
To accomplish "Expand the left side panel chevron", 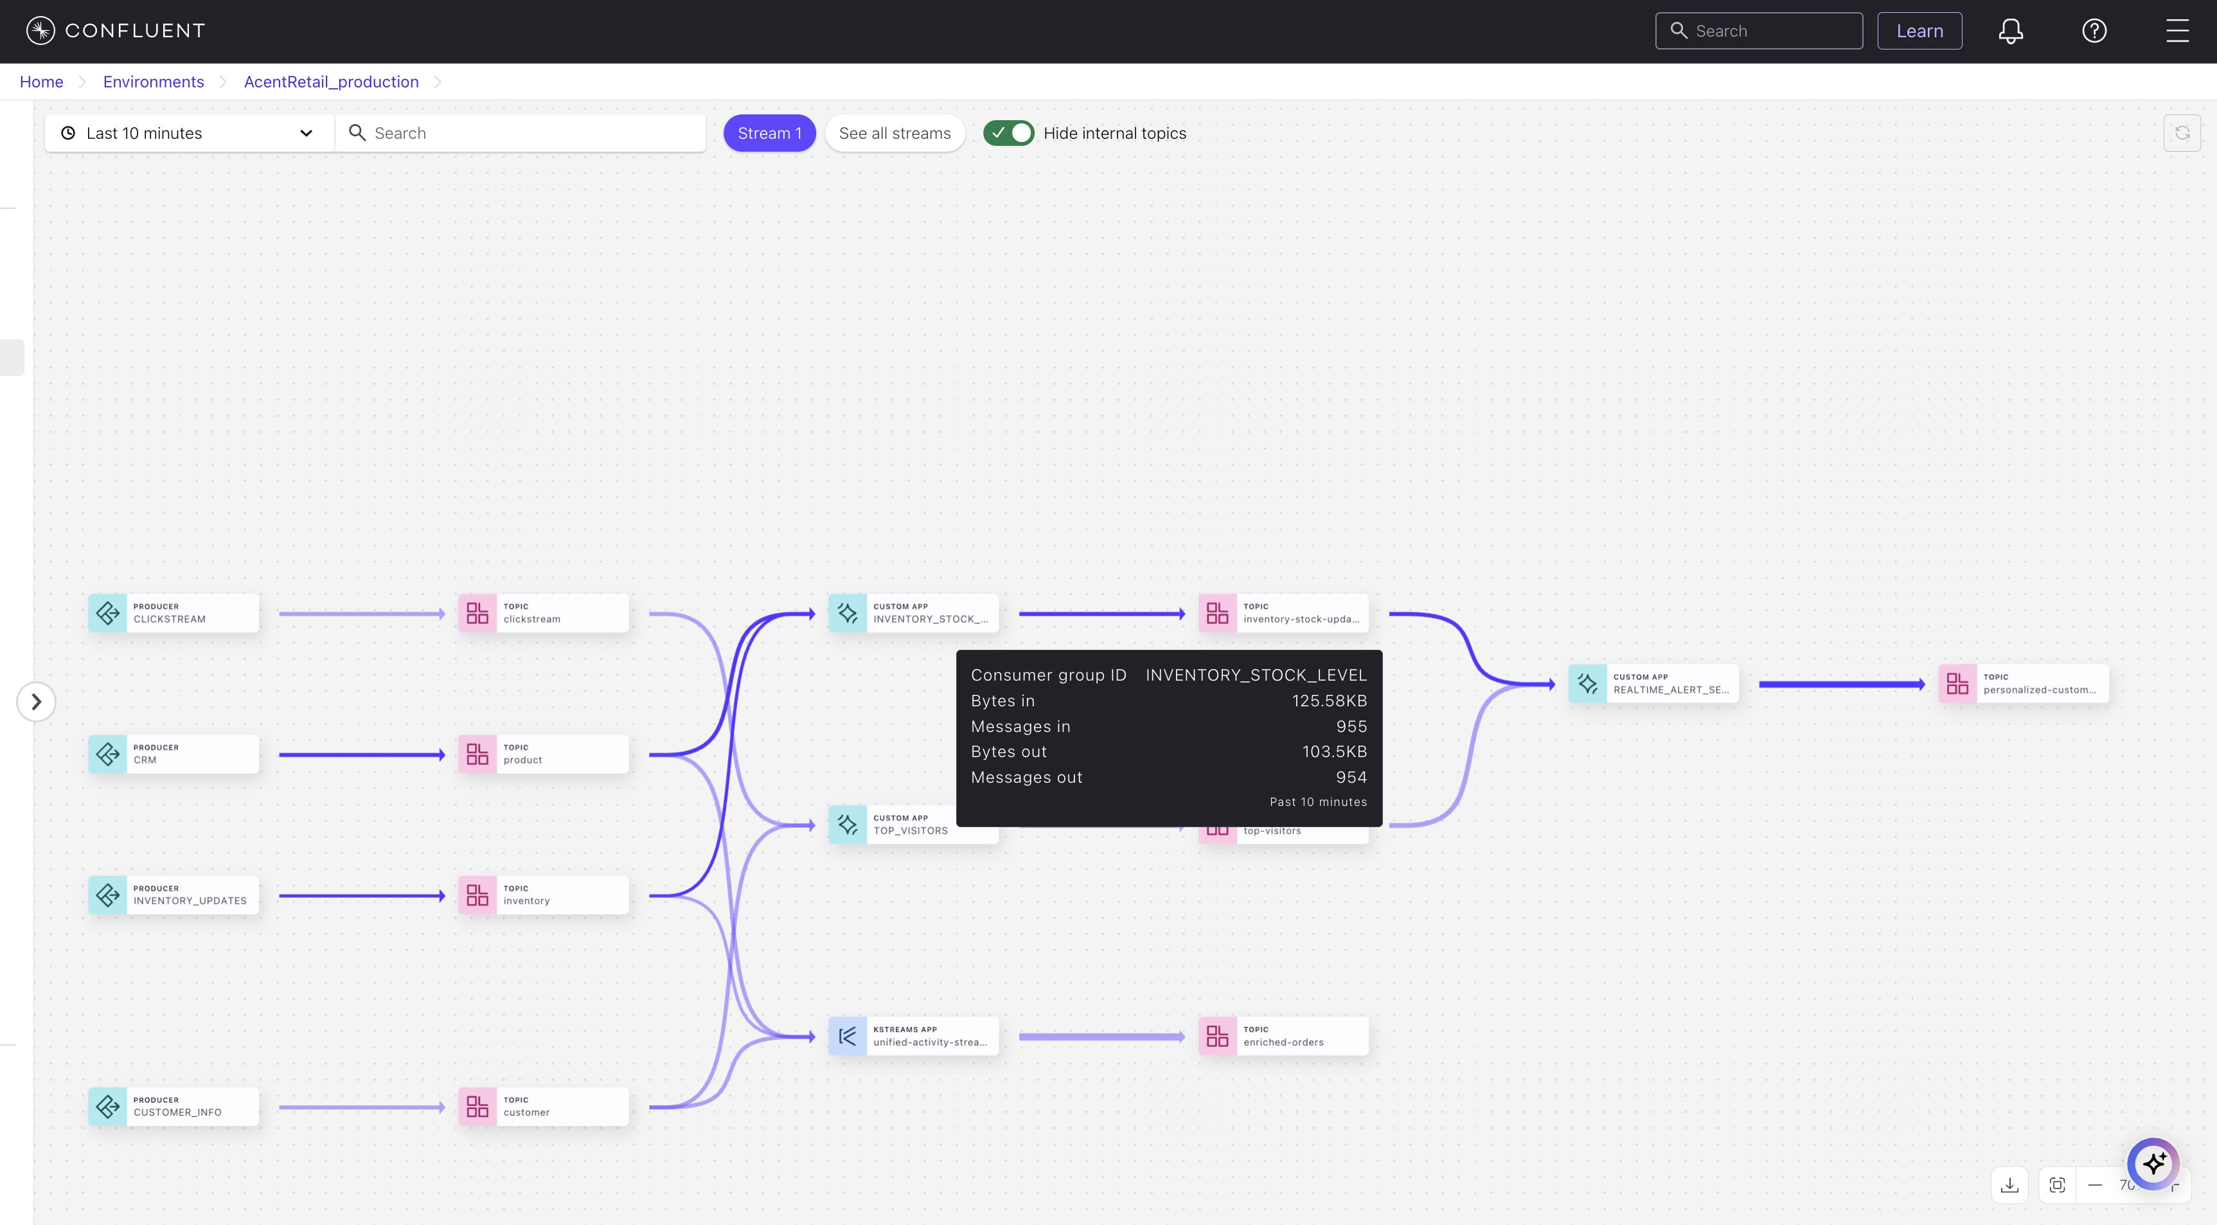I will (35, 702).
